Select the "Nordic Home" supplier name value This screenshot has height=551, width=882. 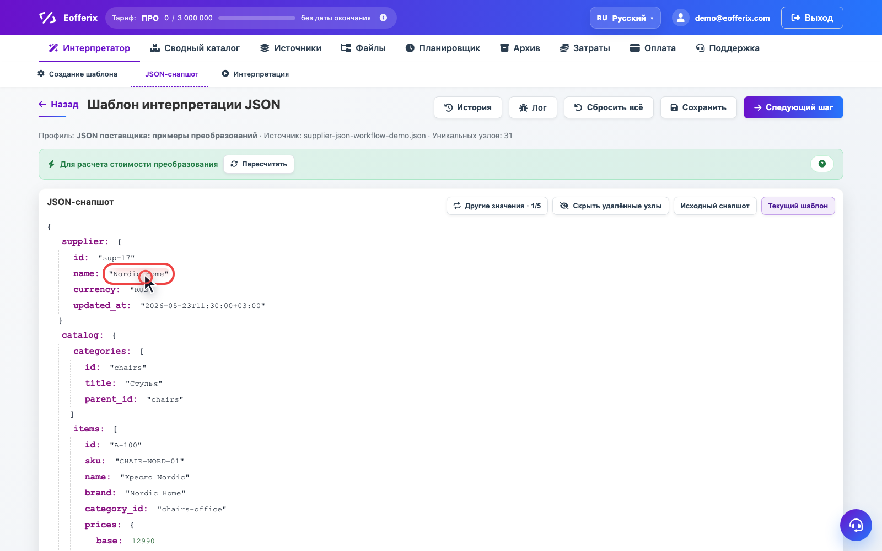coord(138,274)
